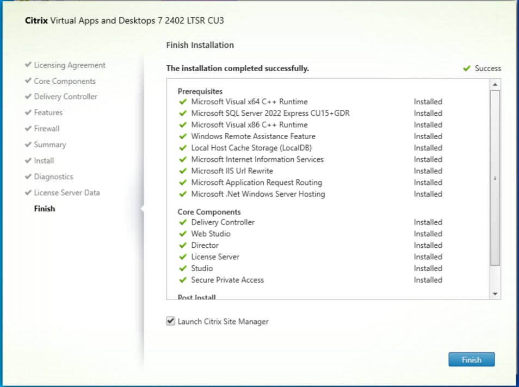
Task: Click the Citrix Virtual Apps and Desktops title
Action: pos(125,21)
